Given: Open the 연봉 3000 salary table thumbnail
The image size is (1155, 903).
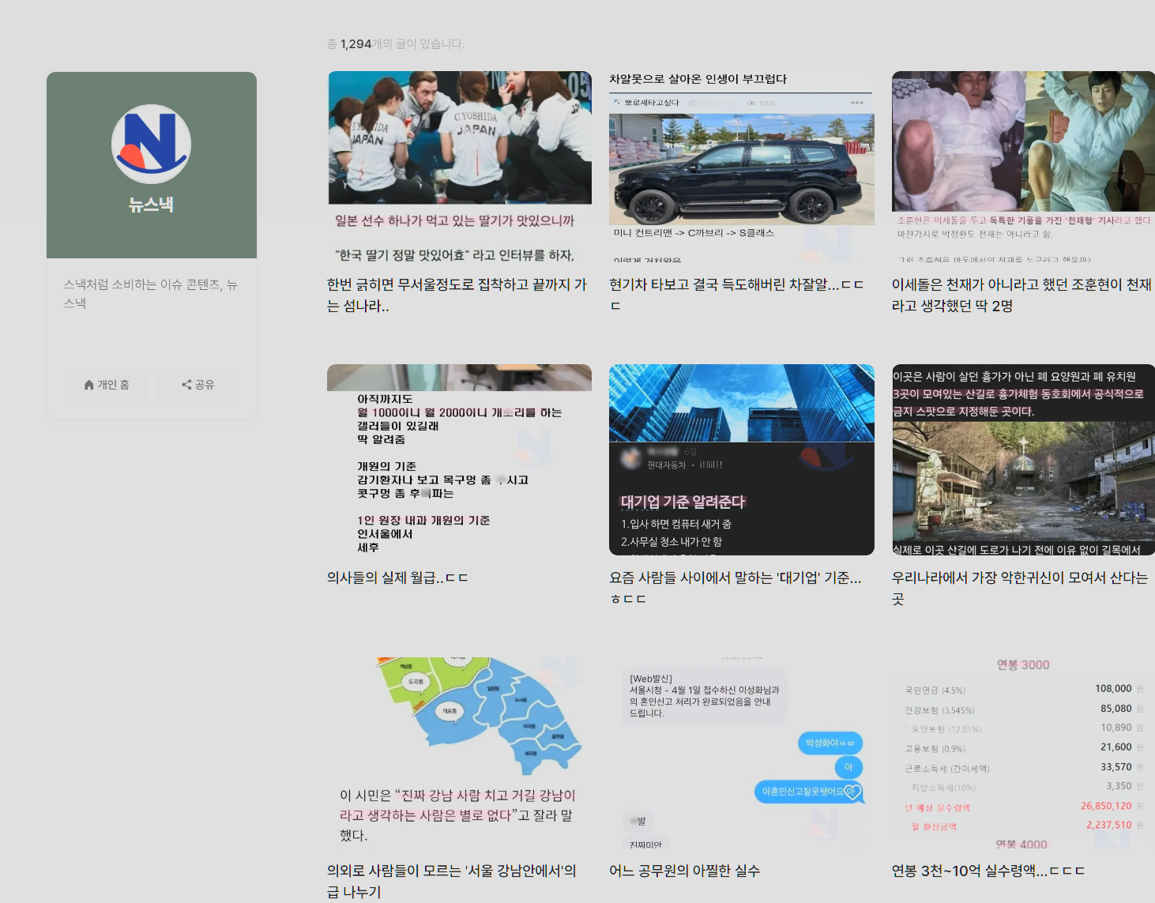Looking at the screenshot, I should tap(1023, 753).
